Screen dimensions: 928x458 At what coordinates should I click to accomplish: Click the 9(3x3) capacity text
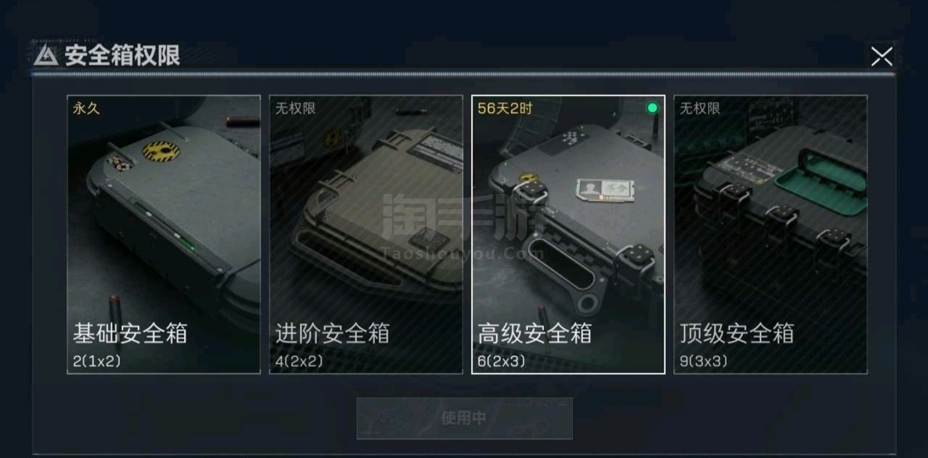(x=704, y=361)
